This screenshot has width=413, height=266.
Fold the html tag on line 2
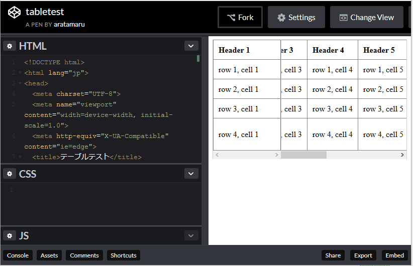pos(20,73)
